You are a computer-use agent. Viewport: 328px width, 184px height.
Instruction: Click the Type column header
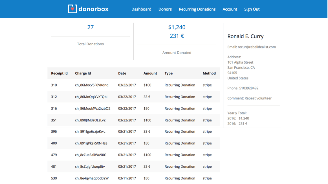point(168,73)
